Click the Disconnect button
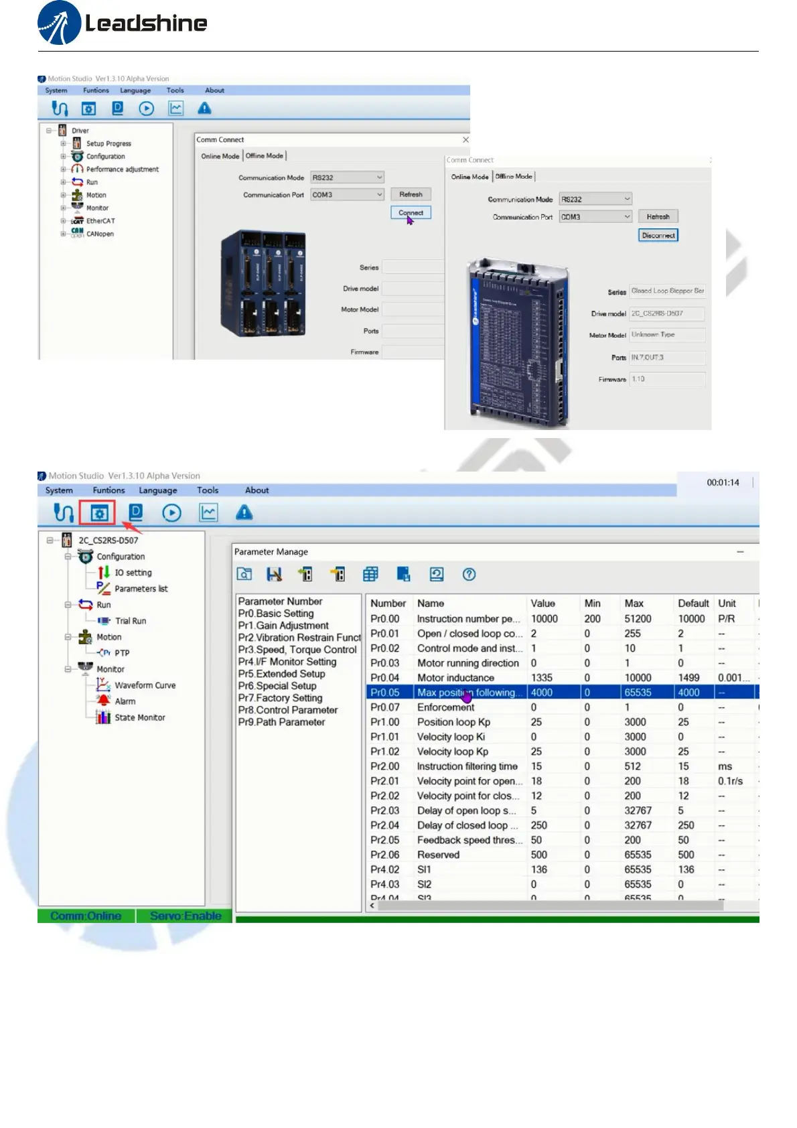 point(658,235)
